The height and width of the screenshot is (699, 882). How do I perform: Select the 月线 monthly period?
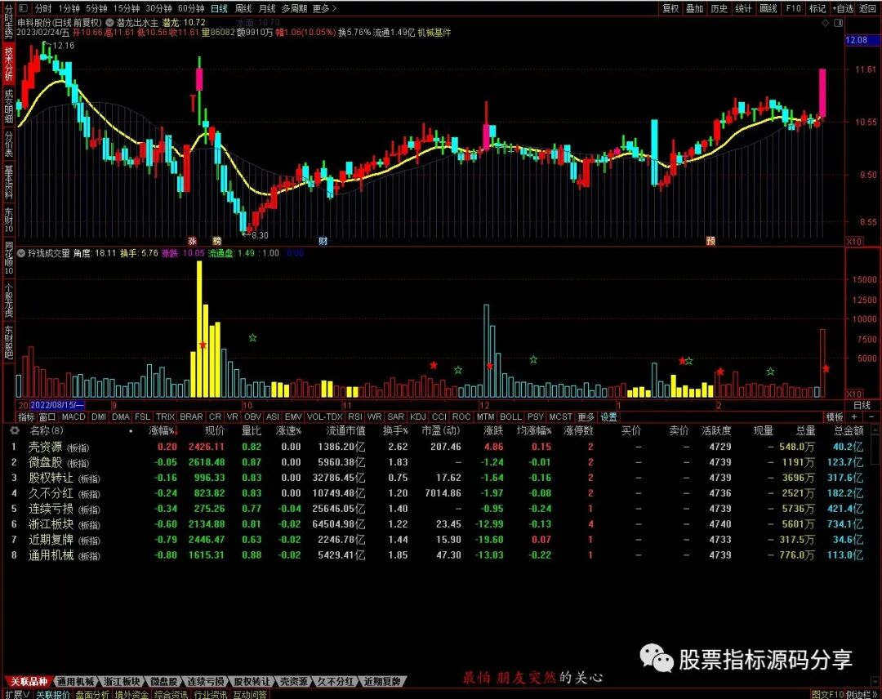[x=266, y=8]
